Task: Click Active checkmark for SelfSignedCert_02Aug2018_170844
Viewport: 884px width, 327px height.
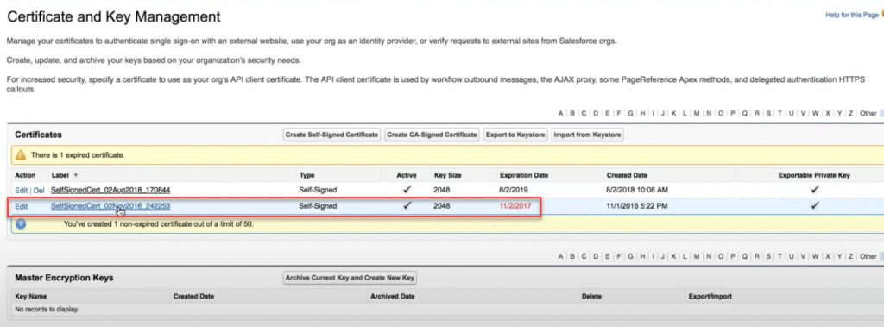Action: pos(407,190)
